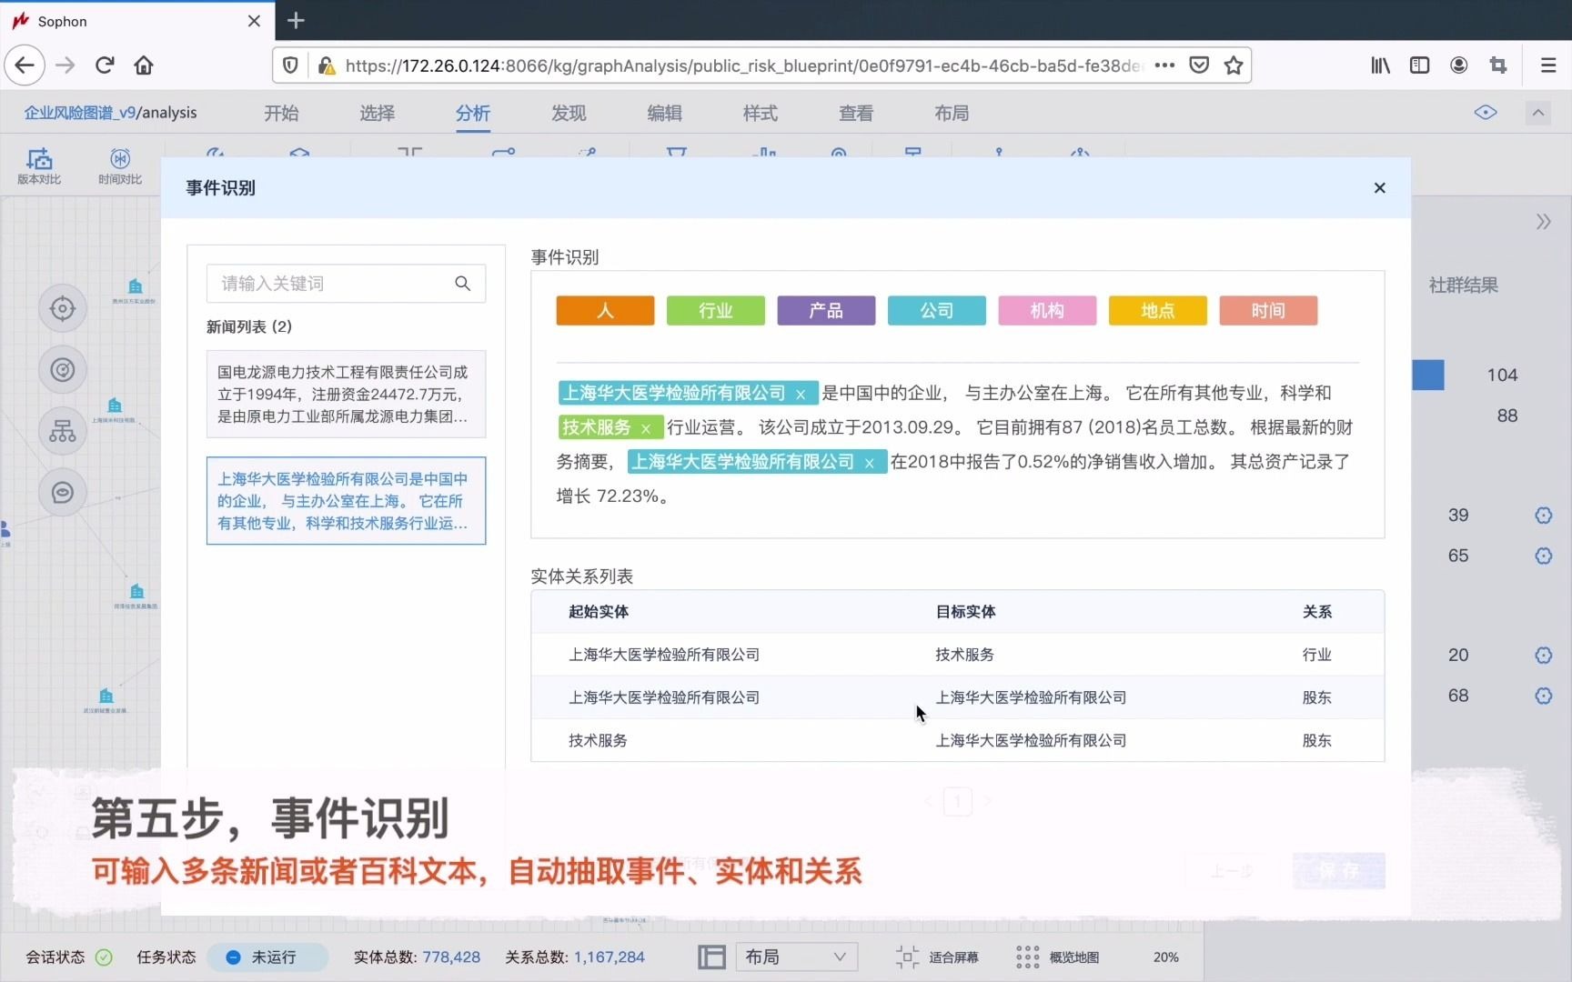Select the 分析 menu tab
This screenshot has height=982, width=1572.
[473, 114]
